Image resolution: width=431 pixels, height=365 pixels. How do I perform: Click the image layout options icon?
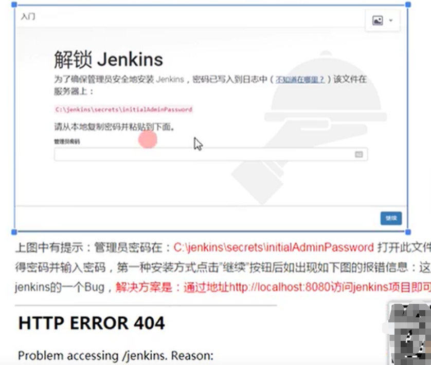point(378,21)
